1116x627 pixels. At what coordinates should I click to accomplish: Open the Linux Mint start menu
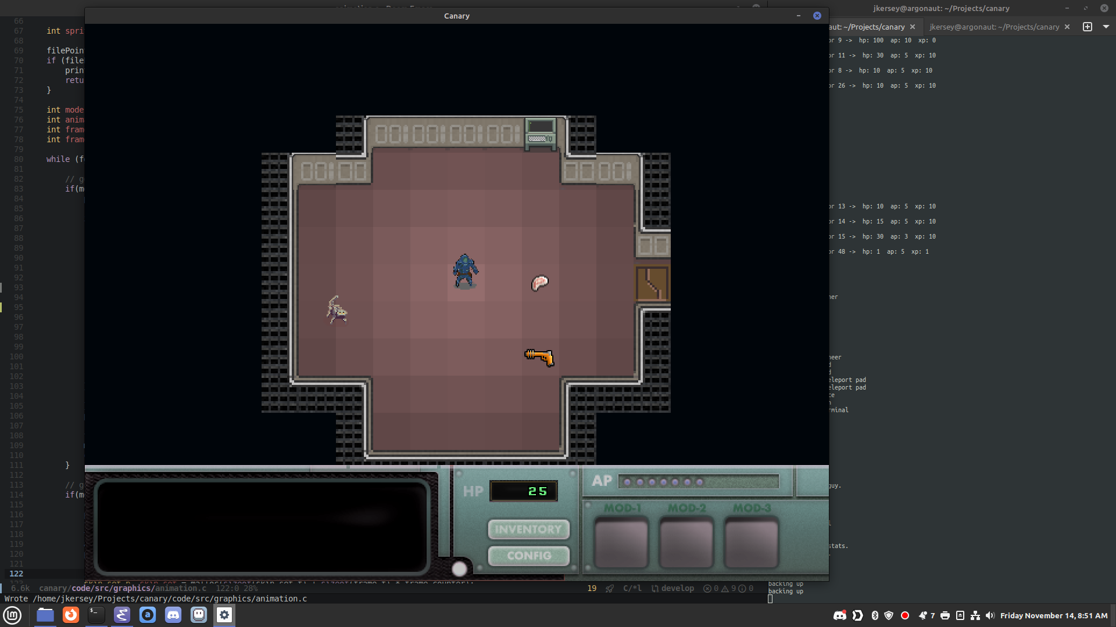coord(13,615)
